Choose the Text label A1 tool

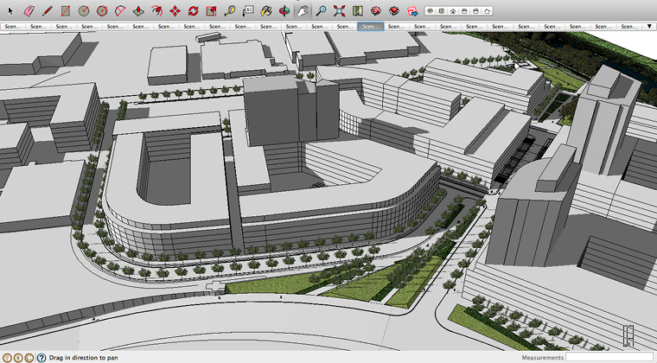tap(248, 11)
